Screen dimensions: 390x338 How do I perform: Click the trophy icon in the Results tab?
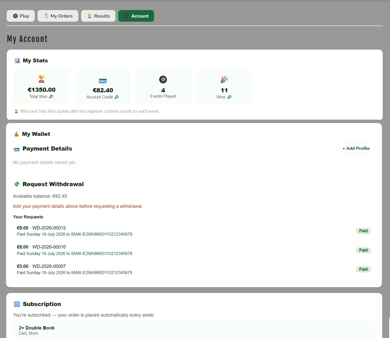(89, 16)
